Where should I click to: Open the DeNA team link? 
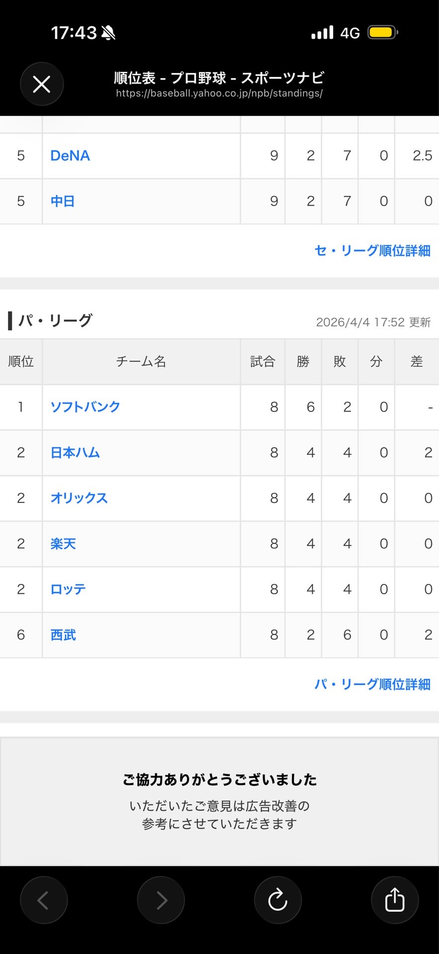70,156
